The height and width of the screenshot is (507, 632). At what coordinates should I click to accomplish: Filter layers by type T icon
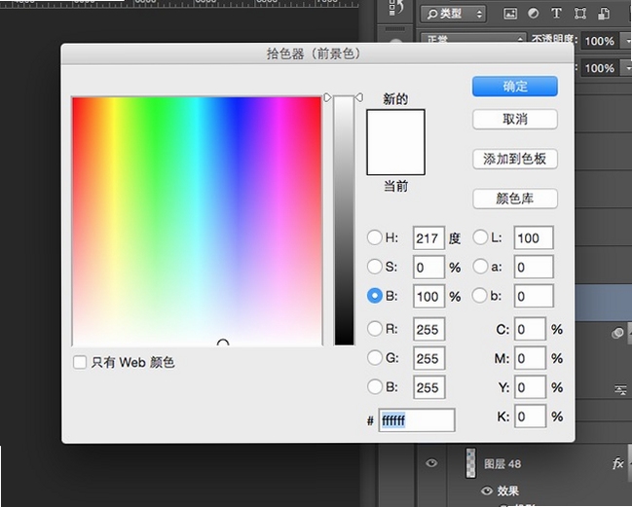556,14
